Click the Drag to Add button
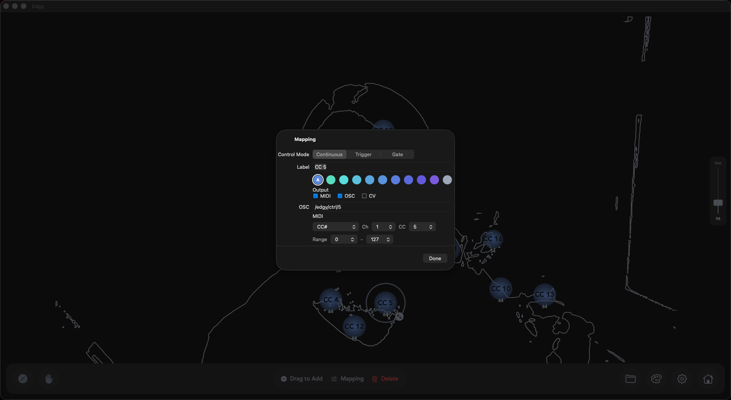Image resolution: width=731 pixels, height=400 pixels. click(302, 379)
